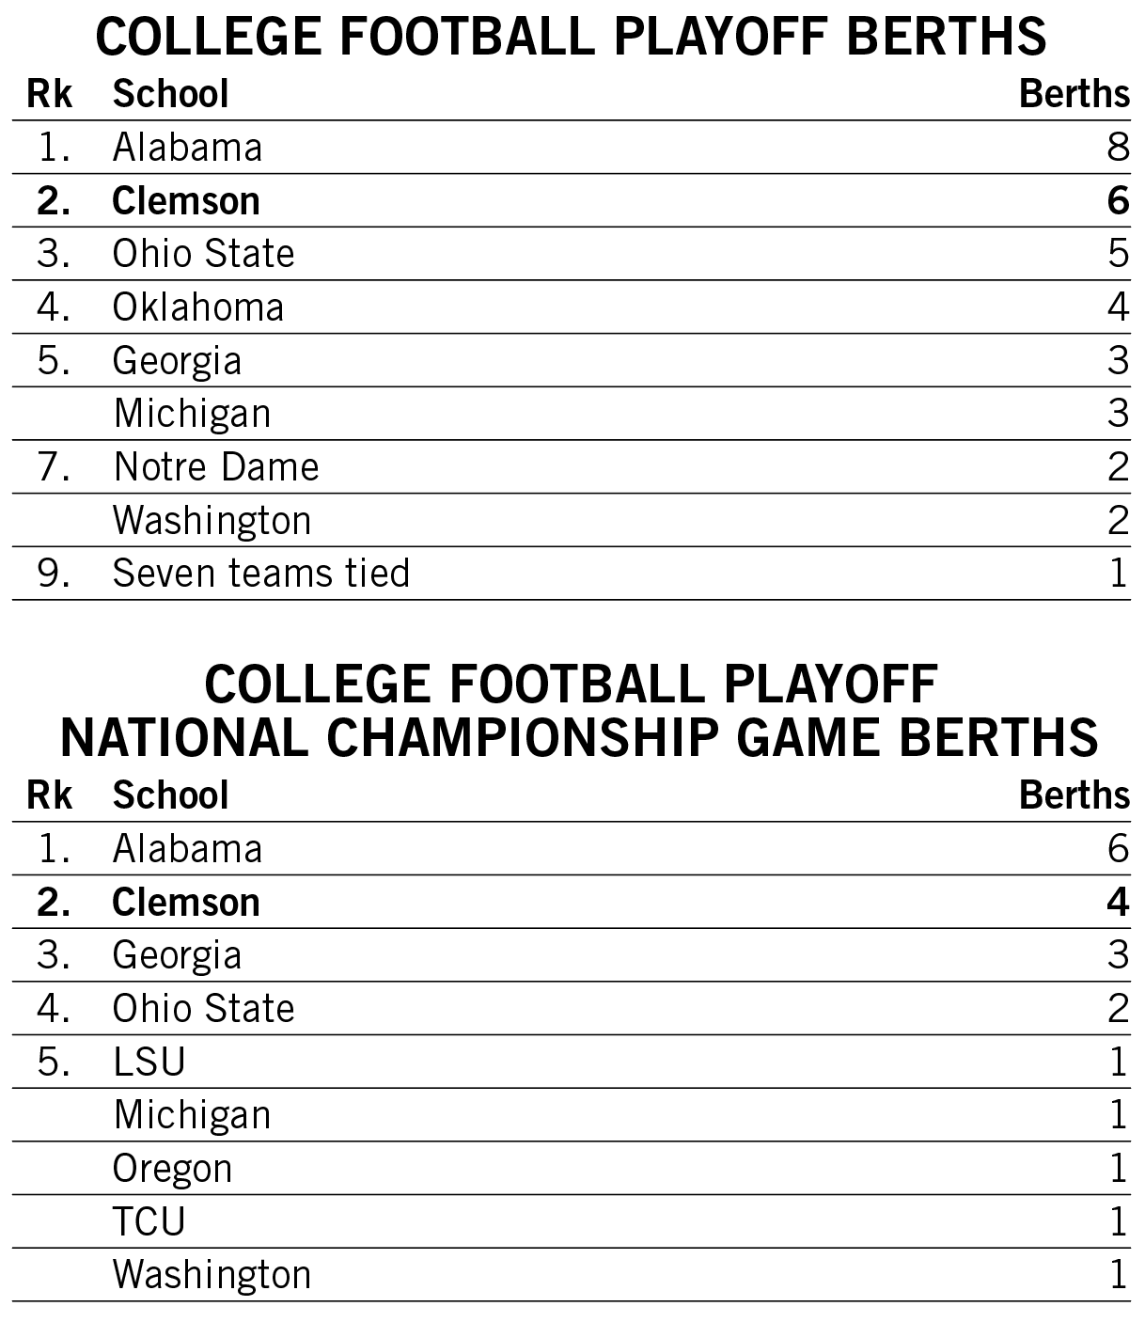Click the "College Football Playoff Berths" title
The height and width of the screenshot is (1322, 1145).
pos(572,38)
